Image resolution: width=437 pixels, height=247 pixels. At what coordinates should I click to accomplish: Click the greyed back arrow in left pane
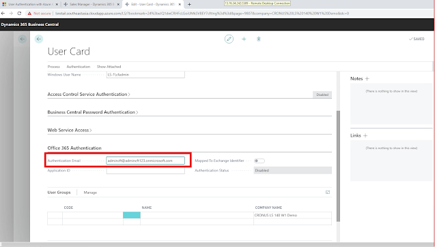(23, 39)
